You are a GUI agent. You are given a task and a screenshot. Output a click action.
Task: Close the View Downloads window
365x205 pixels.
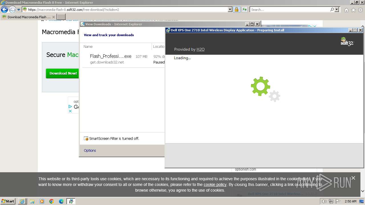point(257,24)
